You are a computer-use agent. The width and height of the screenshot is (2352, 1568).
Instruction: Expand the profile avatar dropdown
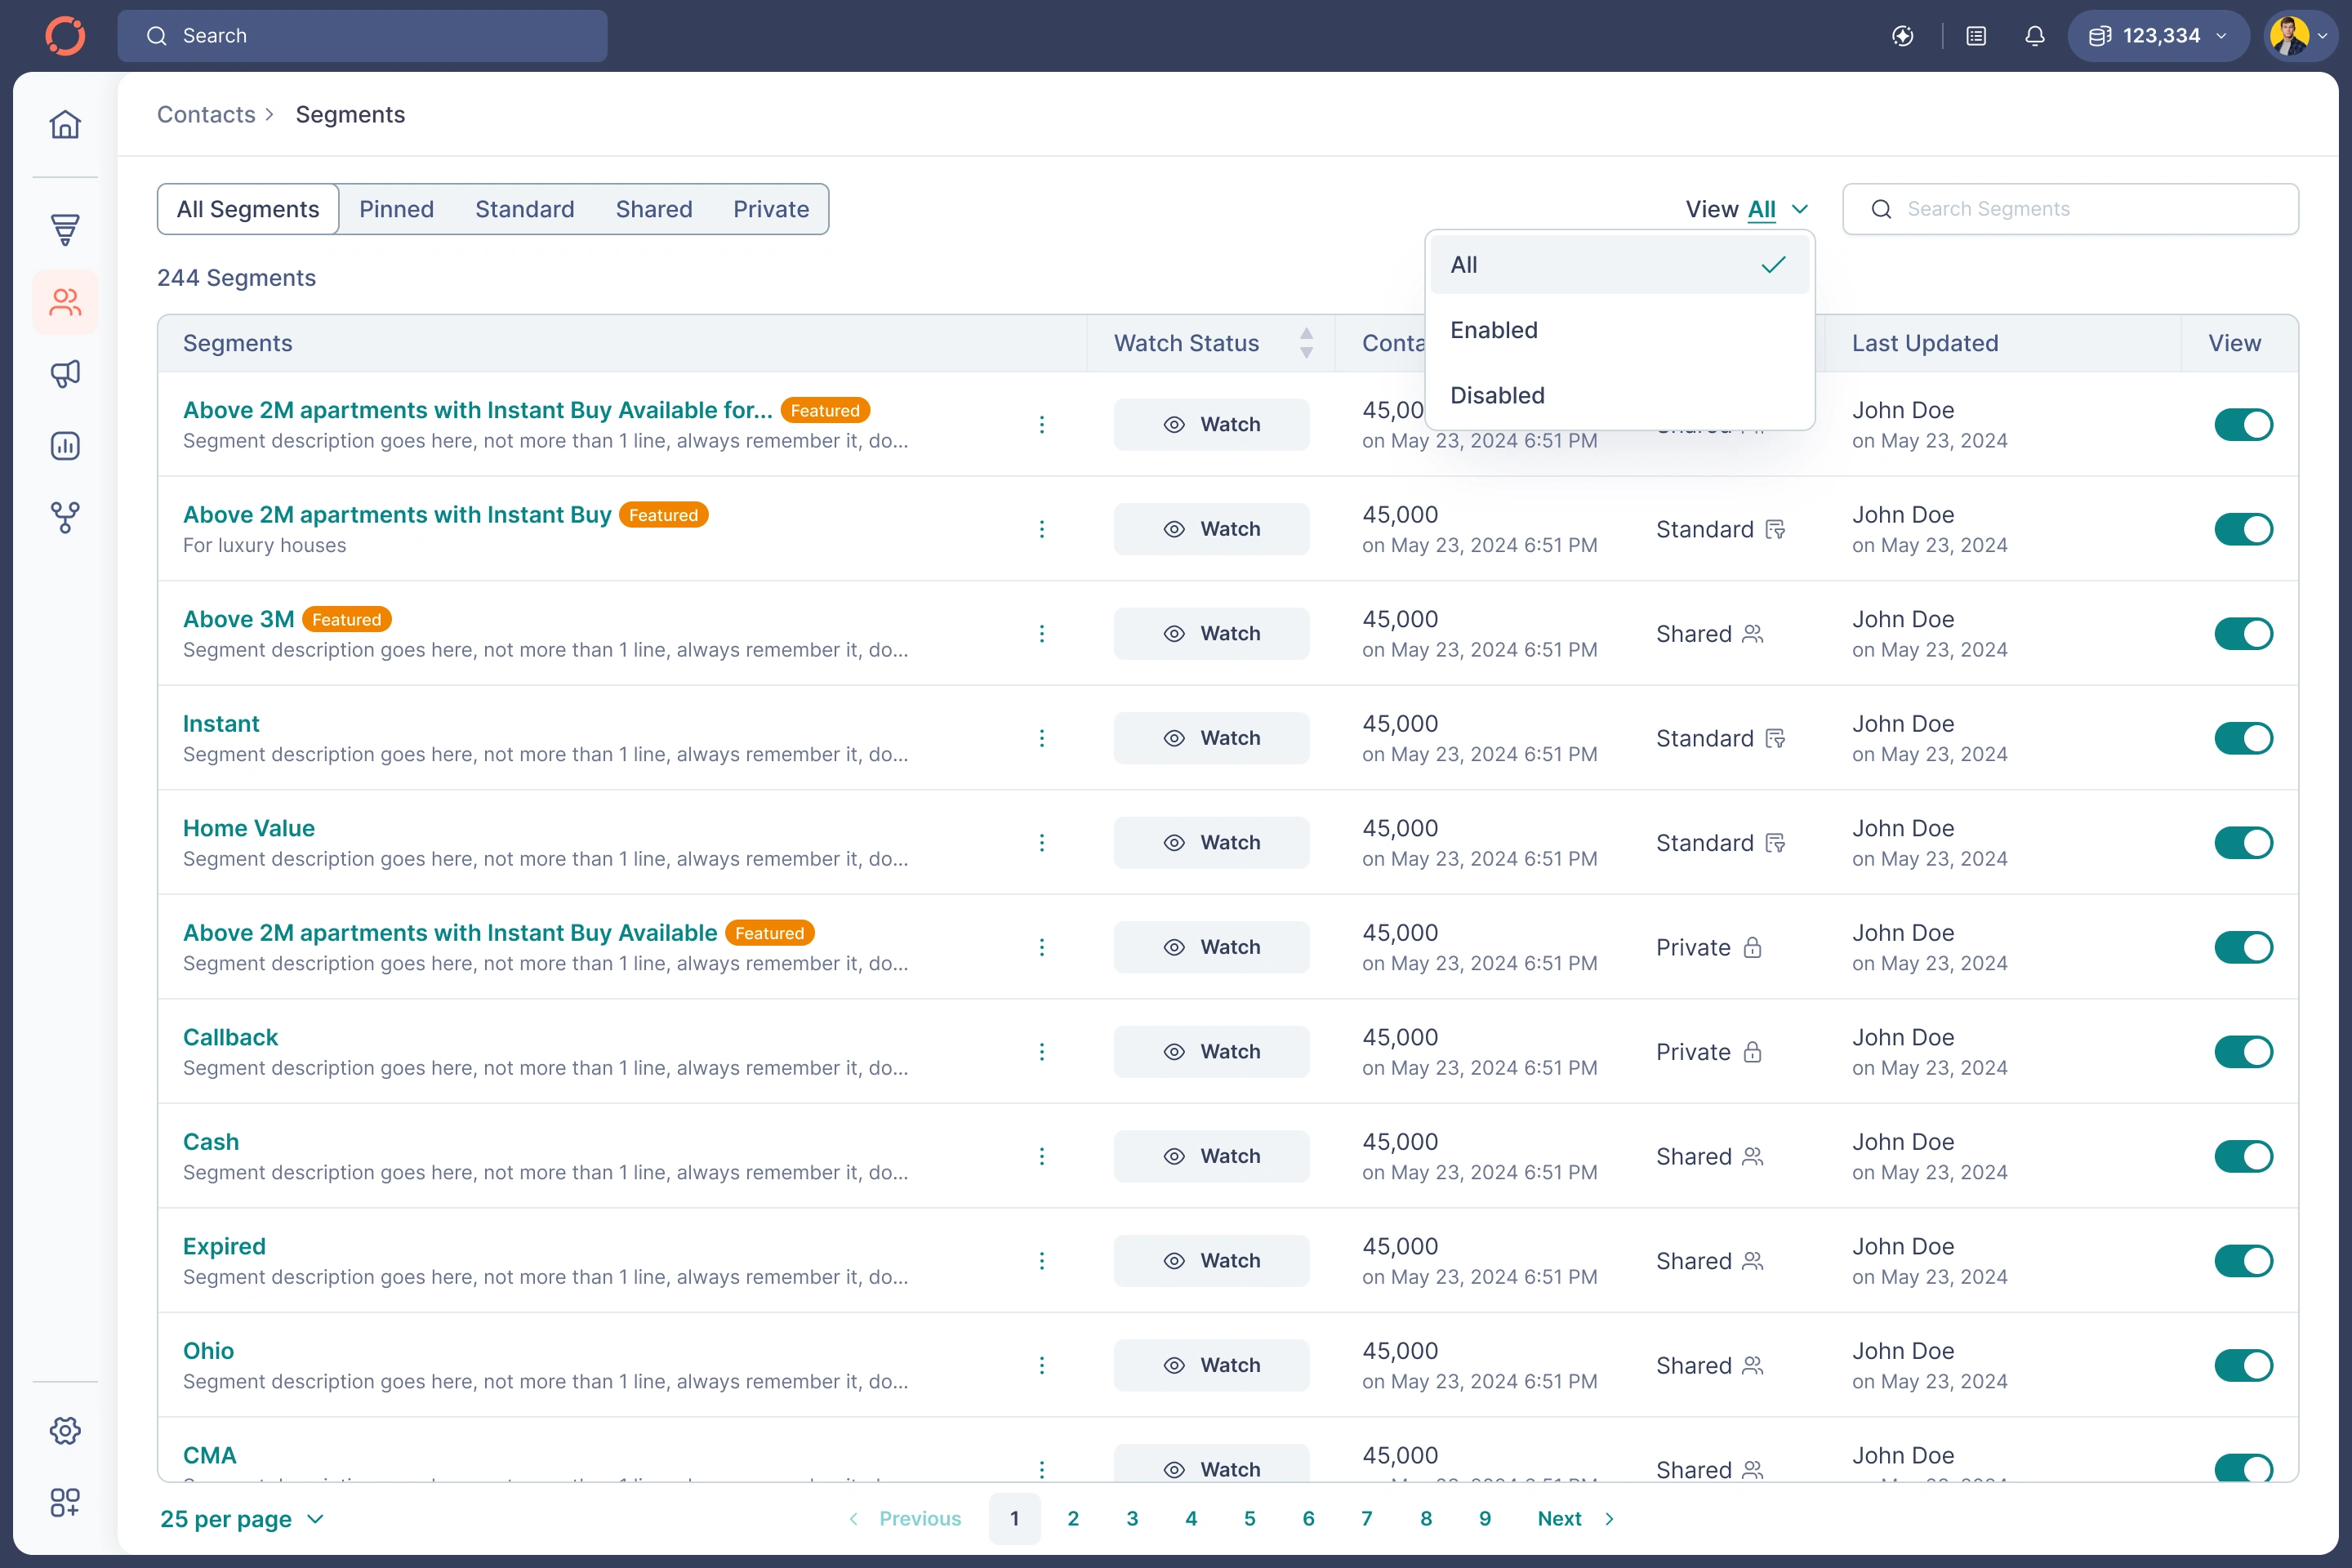point(2299,35)
